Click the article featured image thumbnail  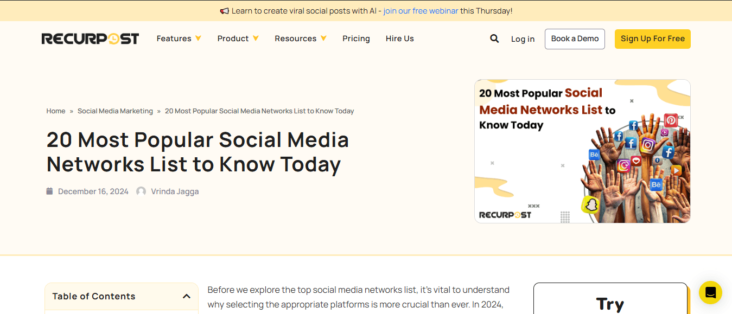pyautogui.click(x=582, y=151)
